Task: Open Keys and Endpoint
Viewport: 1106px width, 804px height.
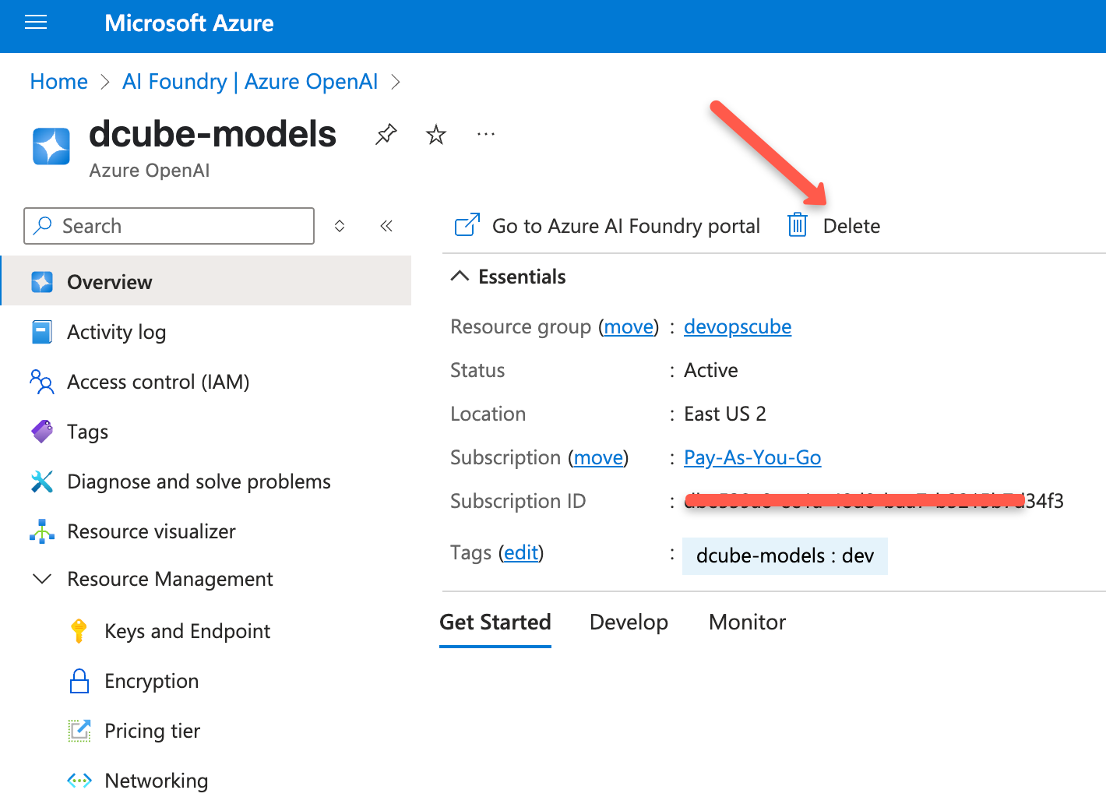Action: [x=187, y=631]
